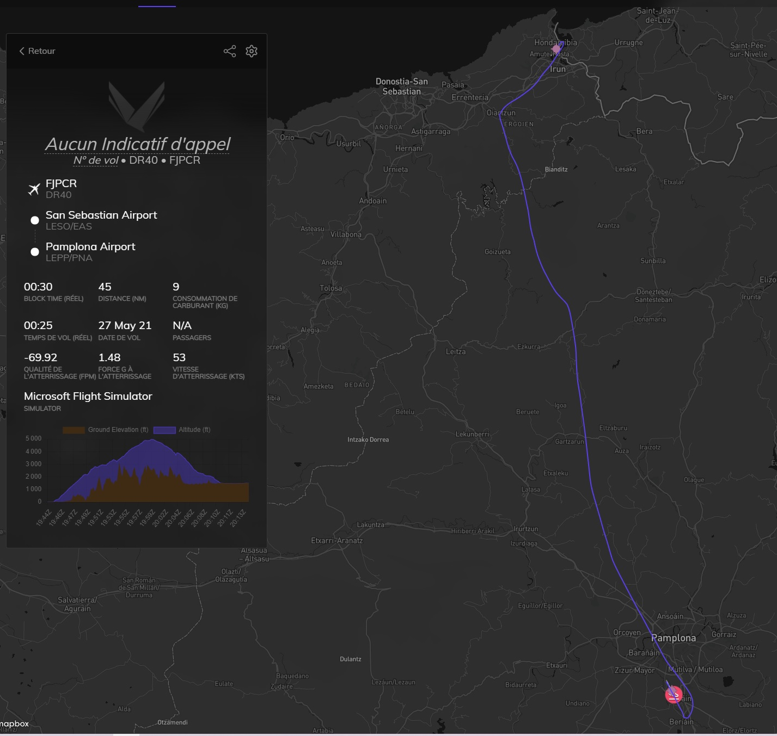Click the N° de vol underlined label
The height and width of the screenshot is (736, 777).
click(x=96, y=160)
